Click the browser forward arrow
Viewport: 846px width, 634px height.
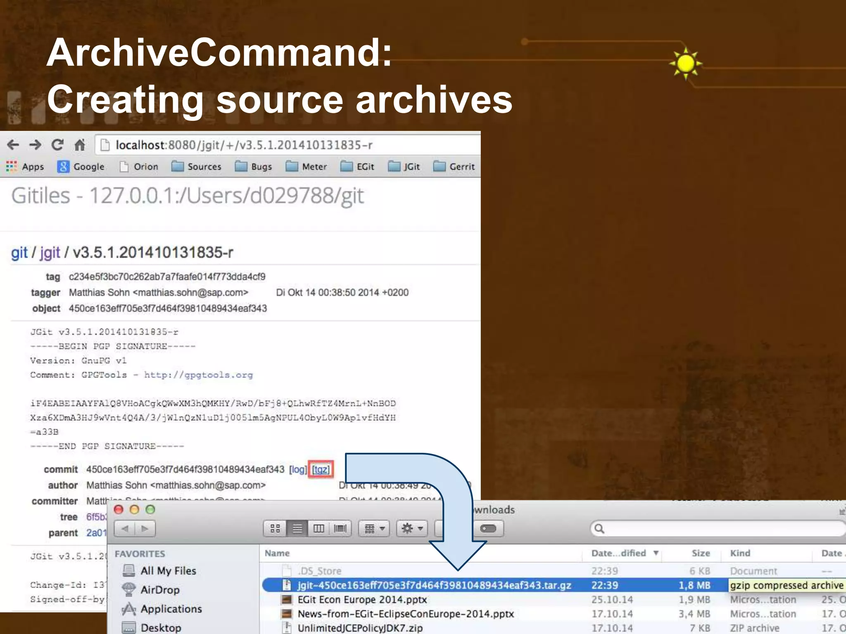tap(36, 145)
